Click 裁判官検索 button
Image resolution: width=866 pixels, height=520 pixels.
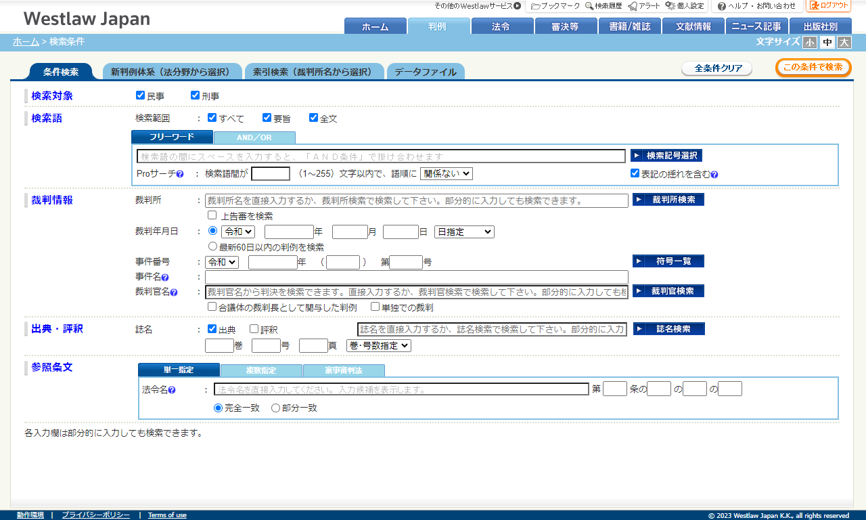pyautogui.click(x=668, y=291)
